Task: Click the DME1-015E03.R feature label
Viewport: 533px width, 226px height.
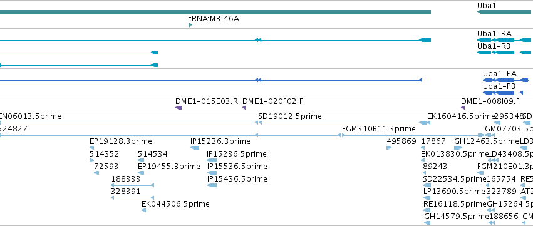Action: [x=207, y=101]
